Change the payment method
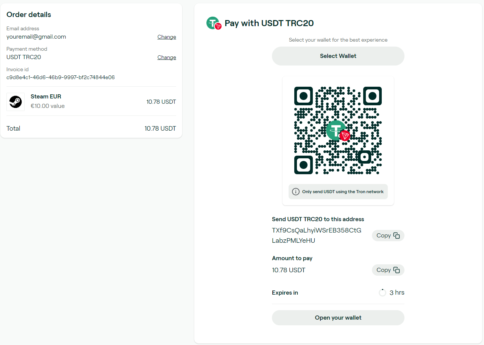 click(x=167, y=57)
